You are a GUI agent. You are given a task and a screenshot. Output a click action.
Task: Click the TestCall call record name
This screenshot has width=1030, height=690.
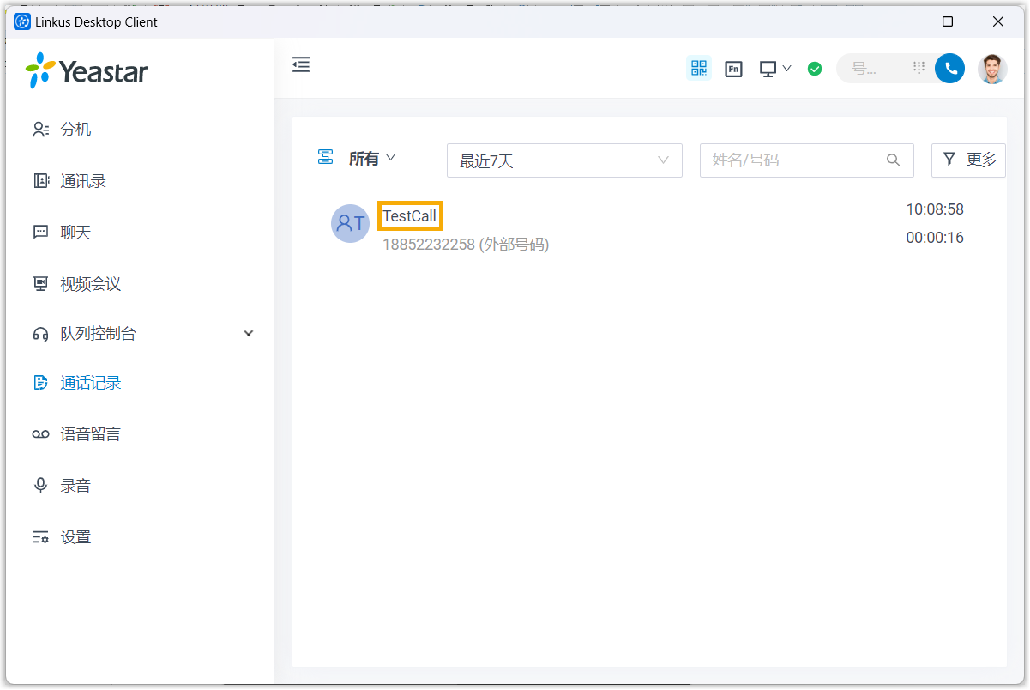[410, 216]
